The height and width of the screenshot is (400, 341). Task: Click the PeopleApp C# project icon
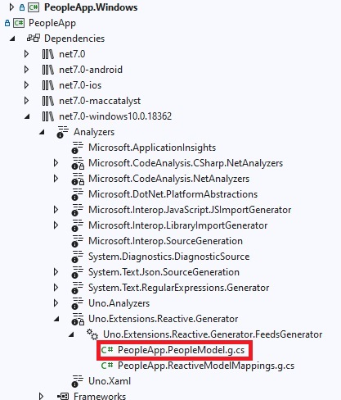19,23
